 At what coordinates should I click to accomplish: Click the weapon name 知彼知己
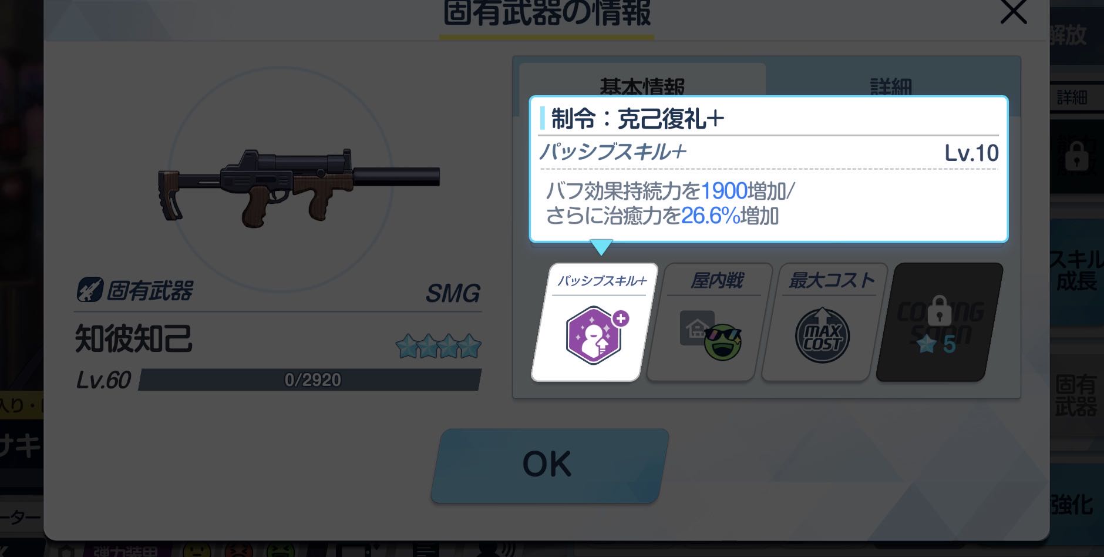(134, 339)
